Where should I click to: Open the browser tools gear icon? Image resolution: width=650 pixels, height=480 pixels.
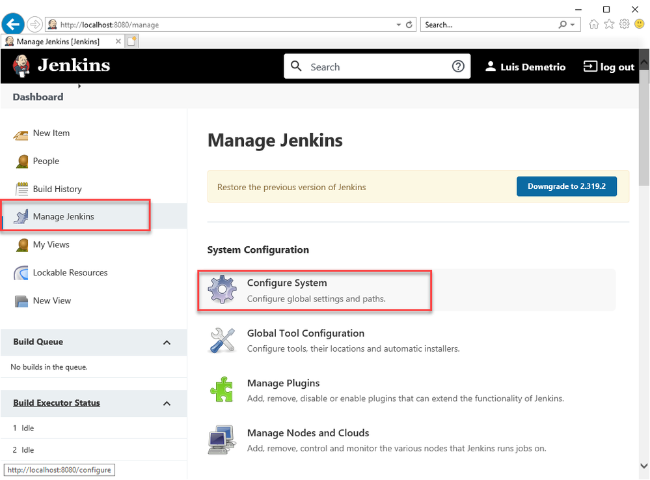coord(624,24)
